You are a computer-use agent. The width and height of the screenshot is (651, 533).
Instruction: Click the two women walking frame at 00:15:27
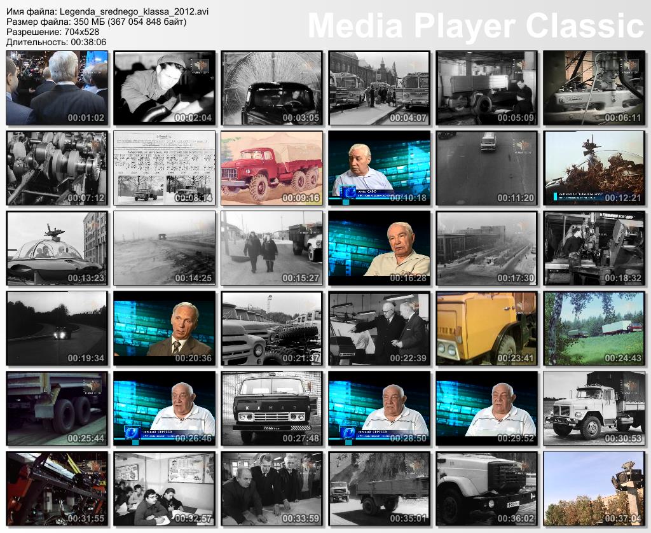coord(271,249)
